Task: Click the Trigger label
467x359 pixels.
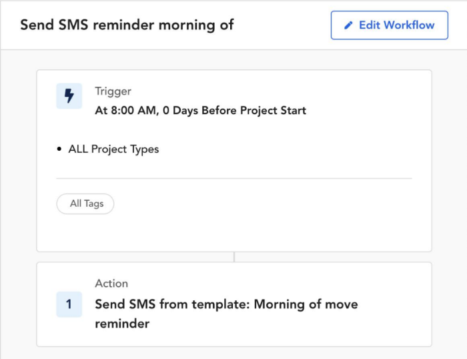Action: point(113,91)
